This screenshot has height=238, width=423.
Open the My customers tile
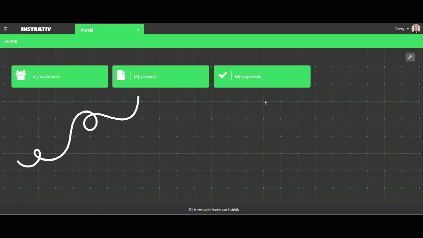60,76
